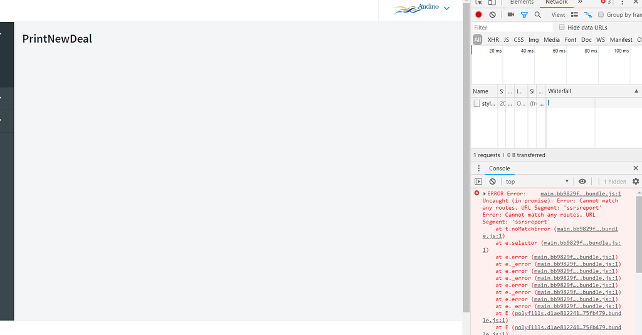Clear the console output
Screen dimensions: 642x335
pyautogui.click(x=493, y=182)
